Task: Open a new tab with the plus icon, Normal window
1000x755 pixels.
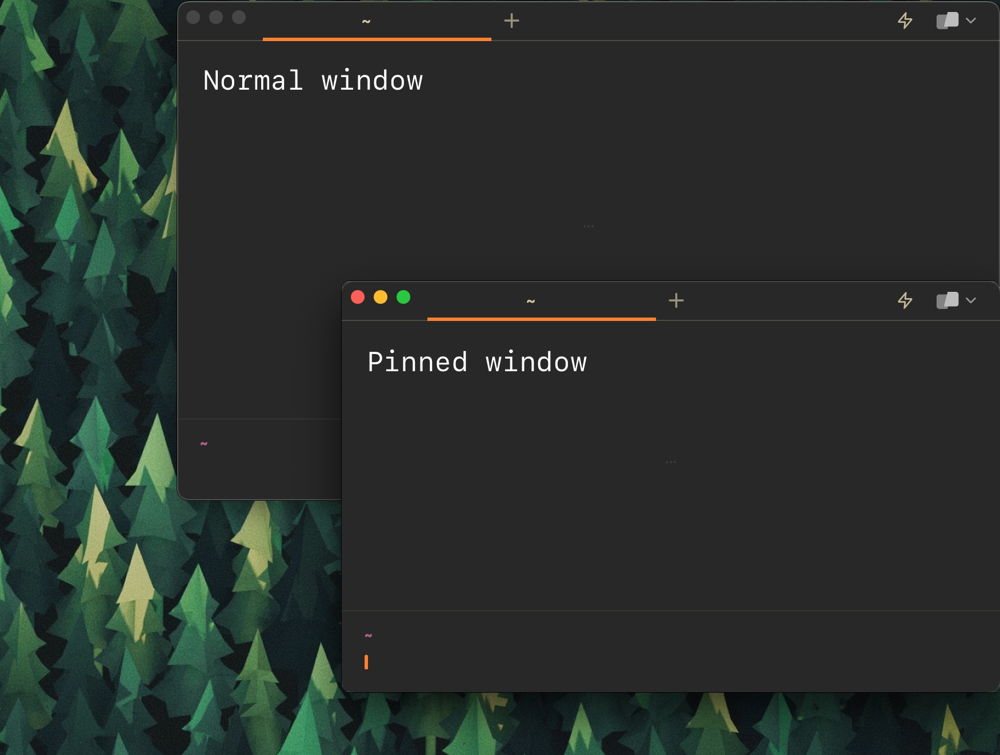Action: coord(511,21)
